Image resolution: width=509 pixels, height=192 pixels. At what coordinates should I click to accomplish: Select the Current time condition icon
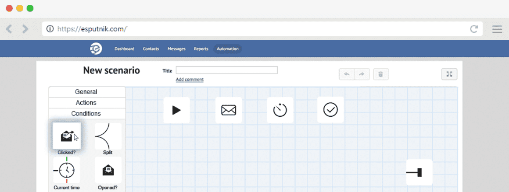pos(67,170)
